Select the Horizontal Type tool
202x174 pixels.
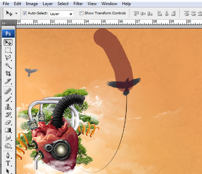coord(8,163)
